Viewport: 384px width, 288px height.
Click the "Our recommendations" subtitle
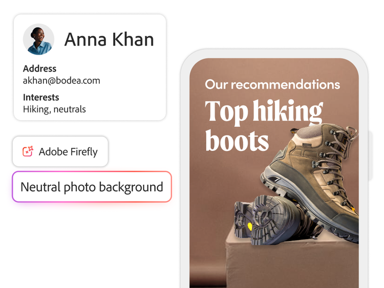pos(272,84)
